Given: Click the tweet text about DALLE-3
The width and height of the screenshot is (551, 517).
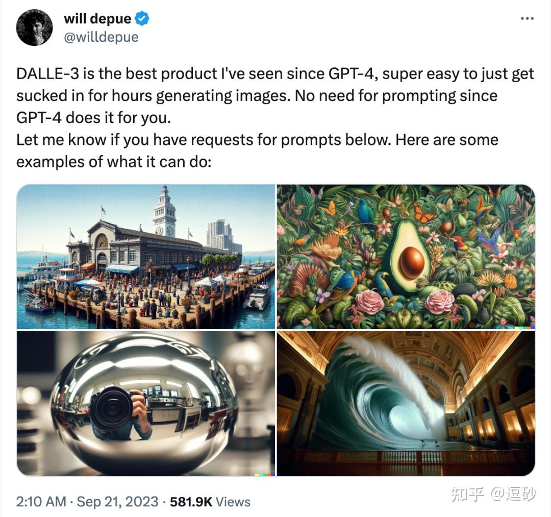Looking at the screenshot, I should [x=275, y=118].
